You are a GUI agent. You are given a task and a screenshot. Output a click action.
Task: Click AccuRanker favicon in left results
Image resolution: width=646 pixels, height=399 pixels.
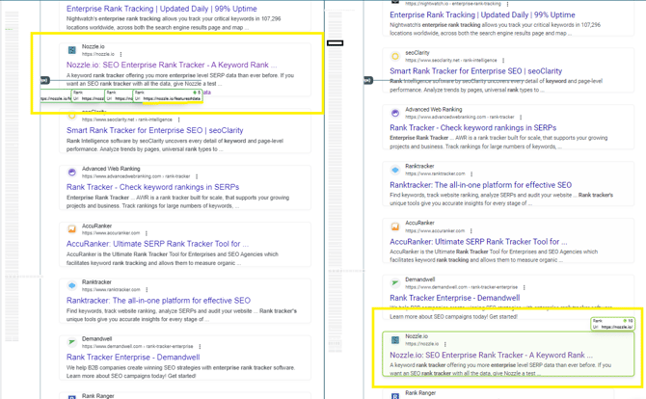tap(71, 229)
